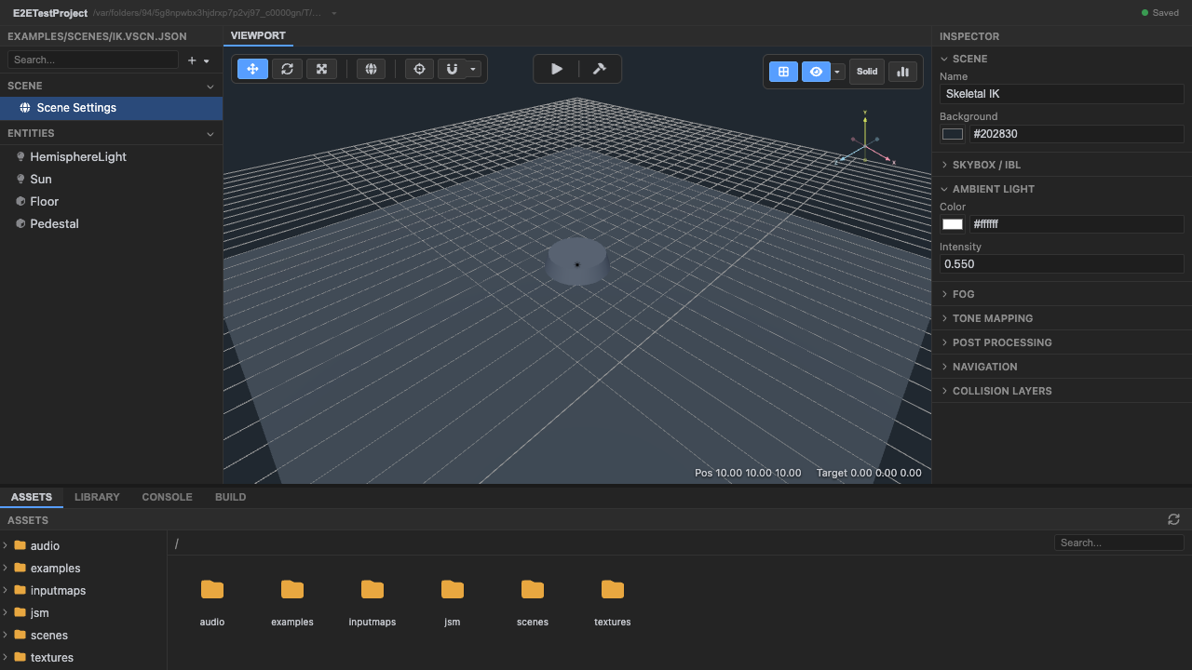The width and height of the screenshot is (1192, 670).
Task: Switch to the BUILD tab
Action: click(x=230, y=497)
